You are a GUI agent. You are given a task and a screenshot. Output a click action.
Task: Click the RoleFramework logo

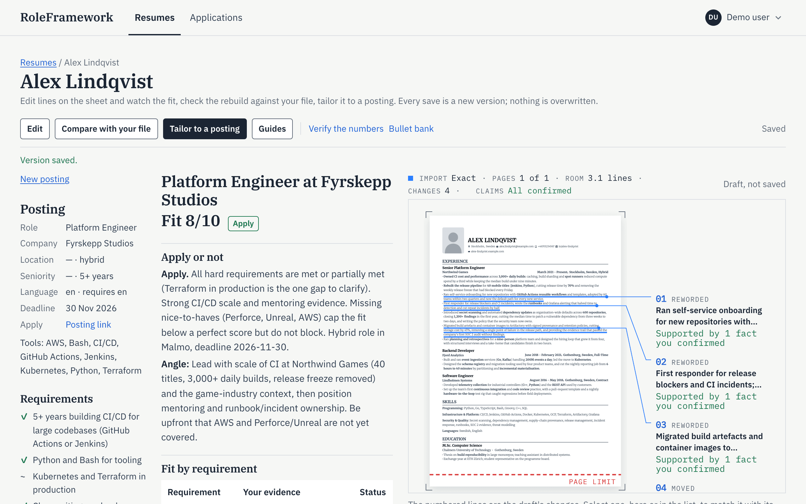click(x=67, y=17)
